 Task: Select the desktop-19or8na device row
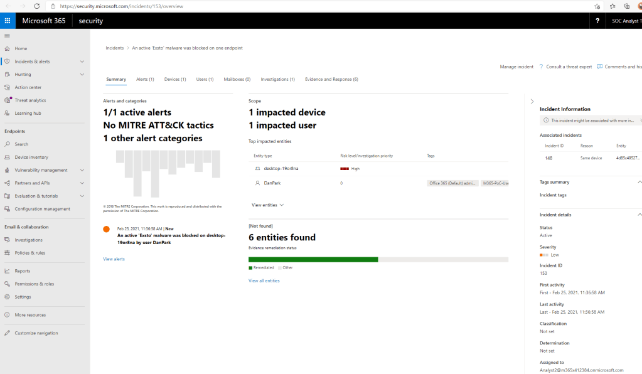click(281, 169)
